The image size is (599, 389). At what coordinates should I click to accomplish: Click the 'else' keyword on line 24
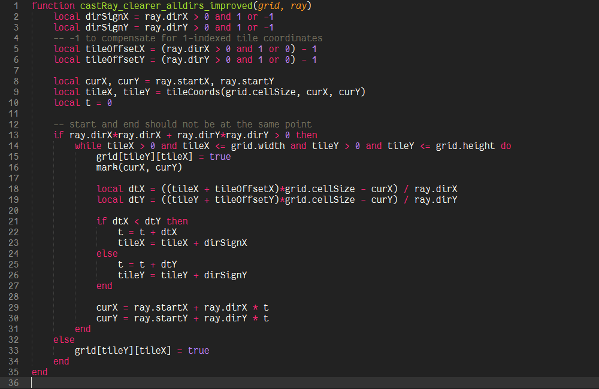[107, 253]
